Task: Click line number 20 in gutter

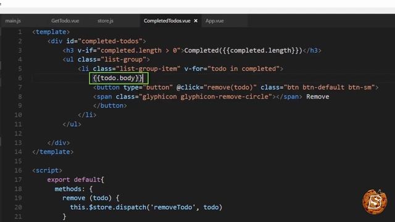Action: coord(18,207)
